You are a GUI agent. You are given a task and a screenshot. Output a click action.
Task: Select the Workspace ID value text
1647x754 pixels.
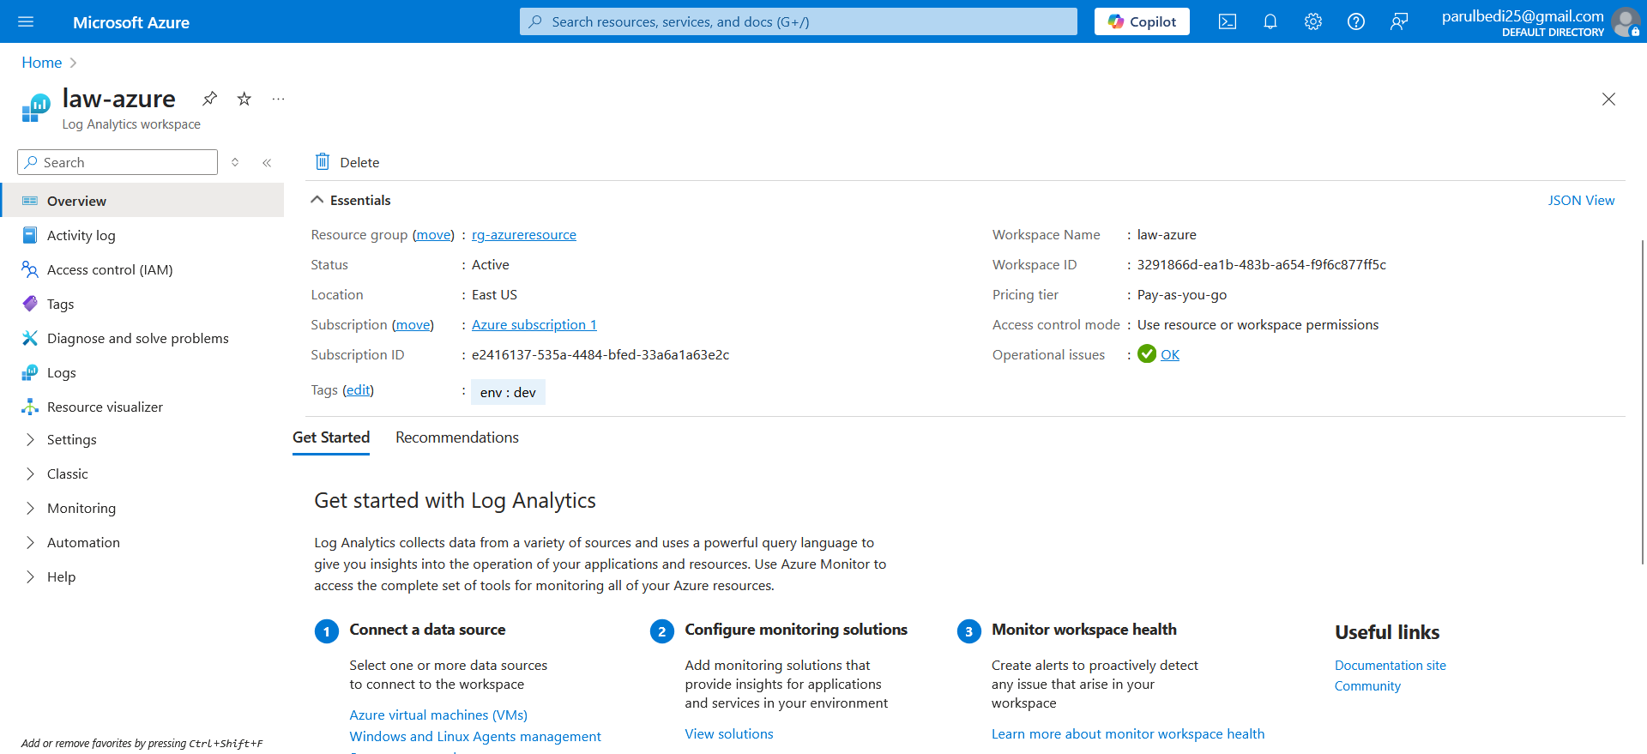pyautogui.click(x=1262, y=264)
